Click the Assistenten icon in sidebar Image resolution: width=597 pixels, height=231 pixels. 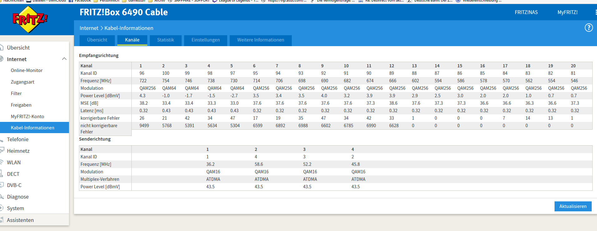pyautogui.click(x=2, y=220)
